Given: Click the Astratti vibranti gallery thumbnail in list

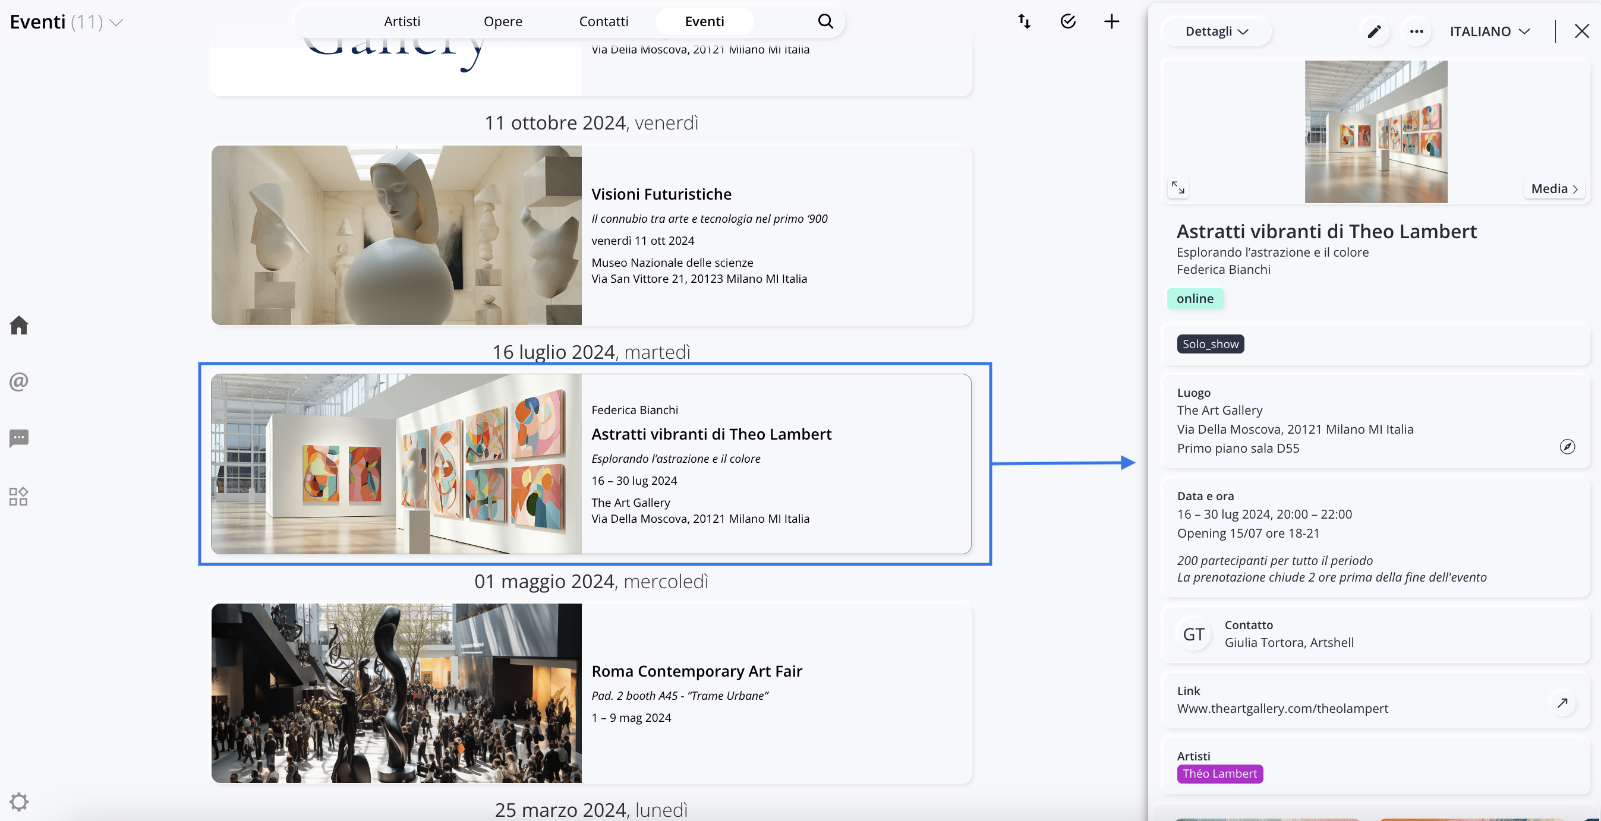Looking at the screenshot, I should [x=396, y=463].
